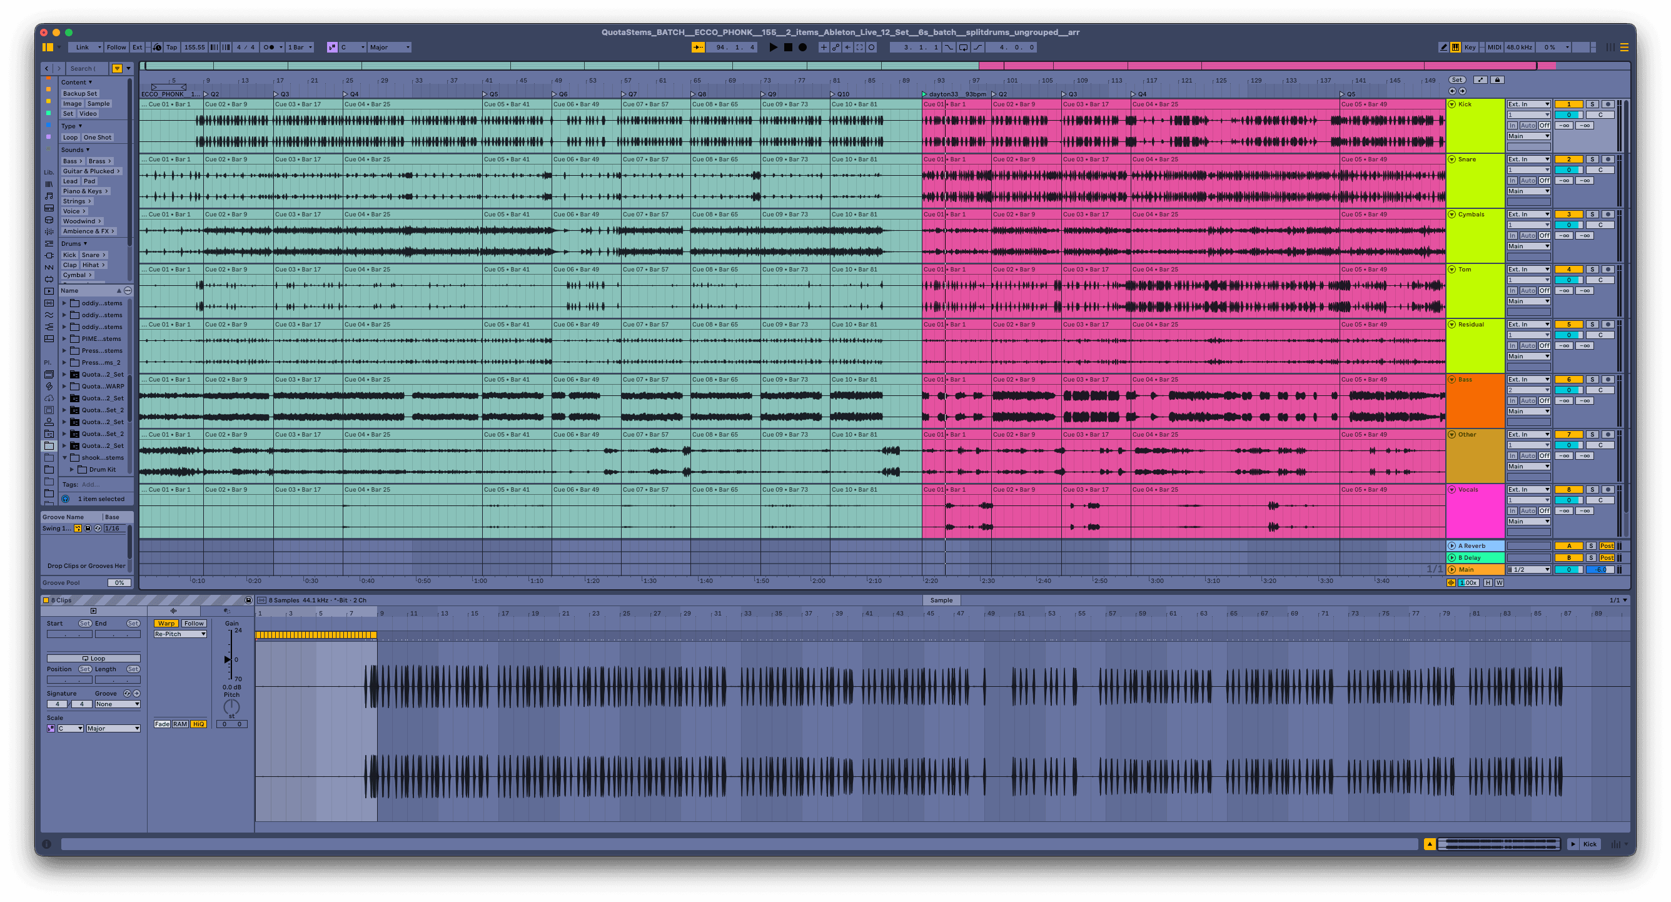Image resolution: width=1671 pixels, height=902 pixels.
Task: Enable Warp in clip view
Action: [x=166, y=624]
